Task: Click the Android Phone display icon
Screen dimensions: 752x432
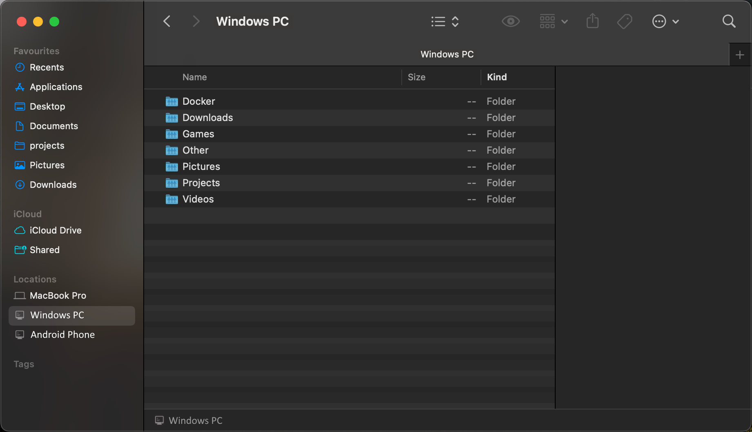Action: [x=20, y=335]
